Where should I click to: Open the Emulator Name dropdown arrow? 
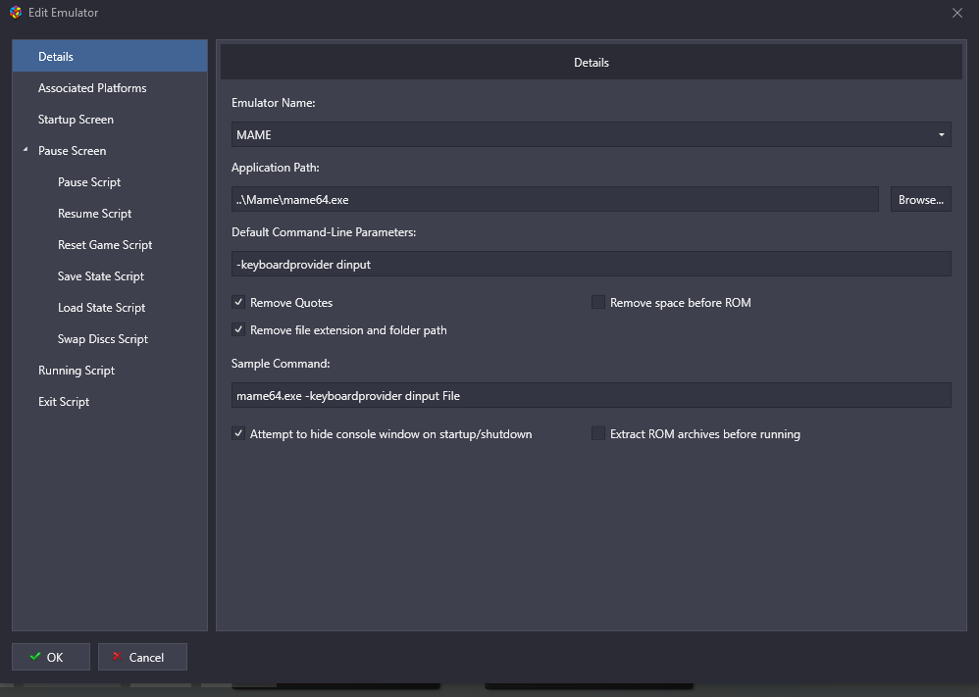tap(941, 134)
